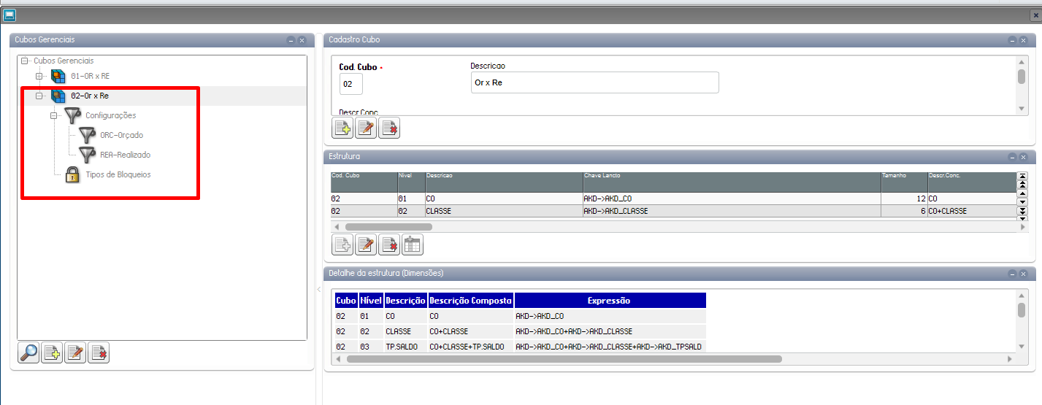Click the edit pencil button under Cubos Gerenciais tree
Viewport: 1042px width, 405px height.
coord(75,353)
